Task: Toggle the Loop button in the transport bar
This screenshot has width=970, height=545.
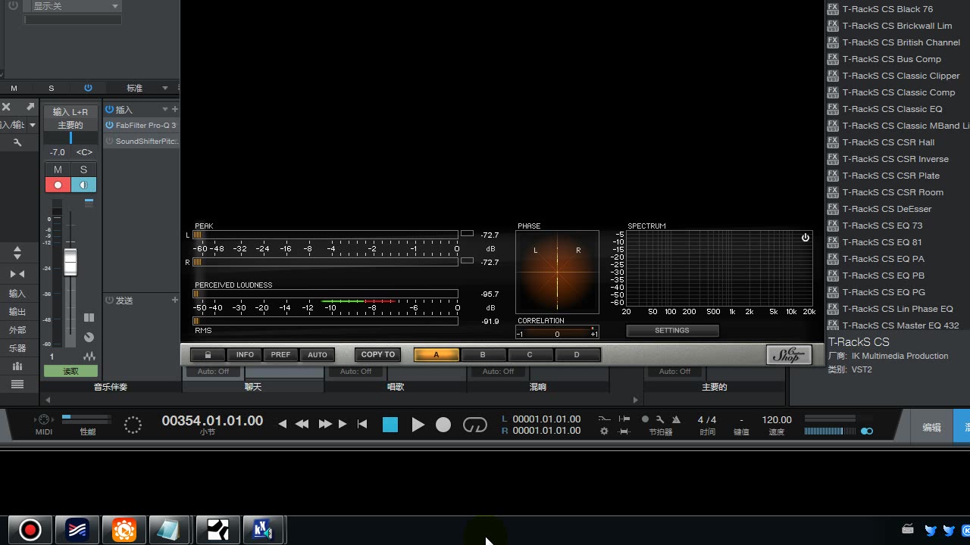Action: pyautogui.click(x=475, y=425)
